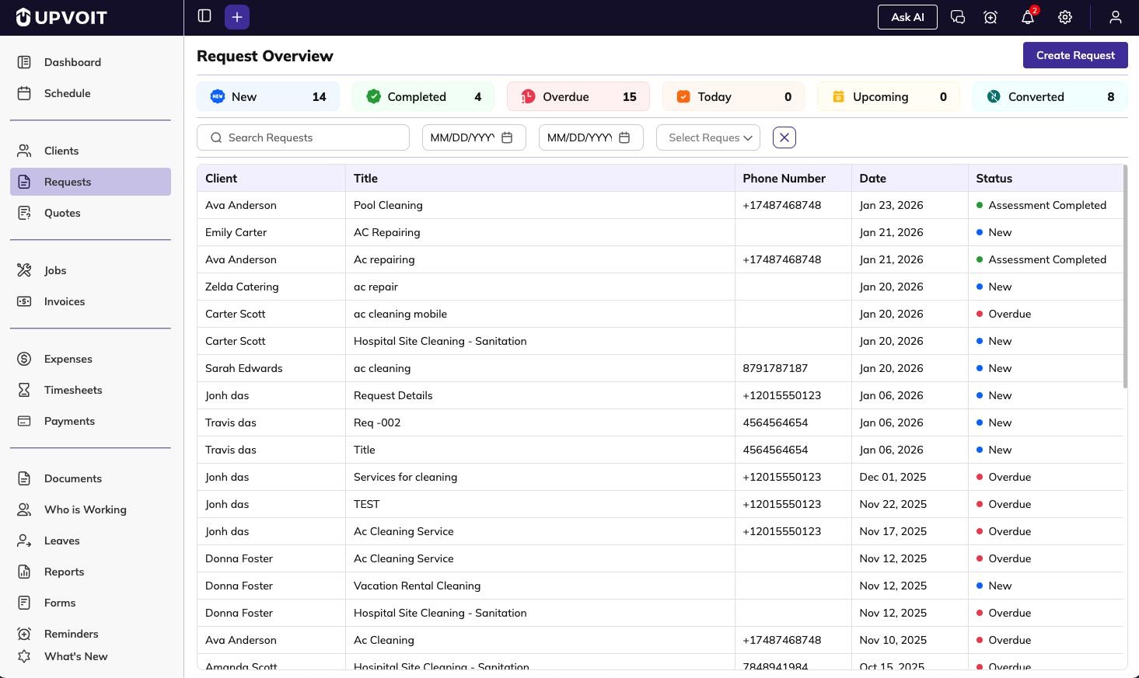Click the Upvoit logo

[60, 16]
